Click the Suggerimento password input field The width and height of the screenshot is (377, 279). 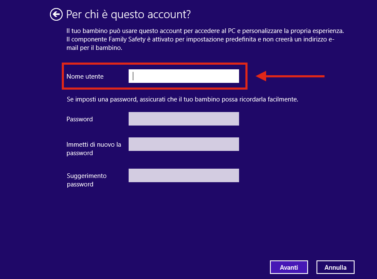184,175
